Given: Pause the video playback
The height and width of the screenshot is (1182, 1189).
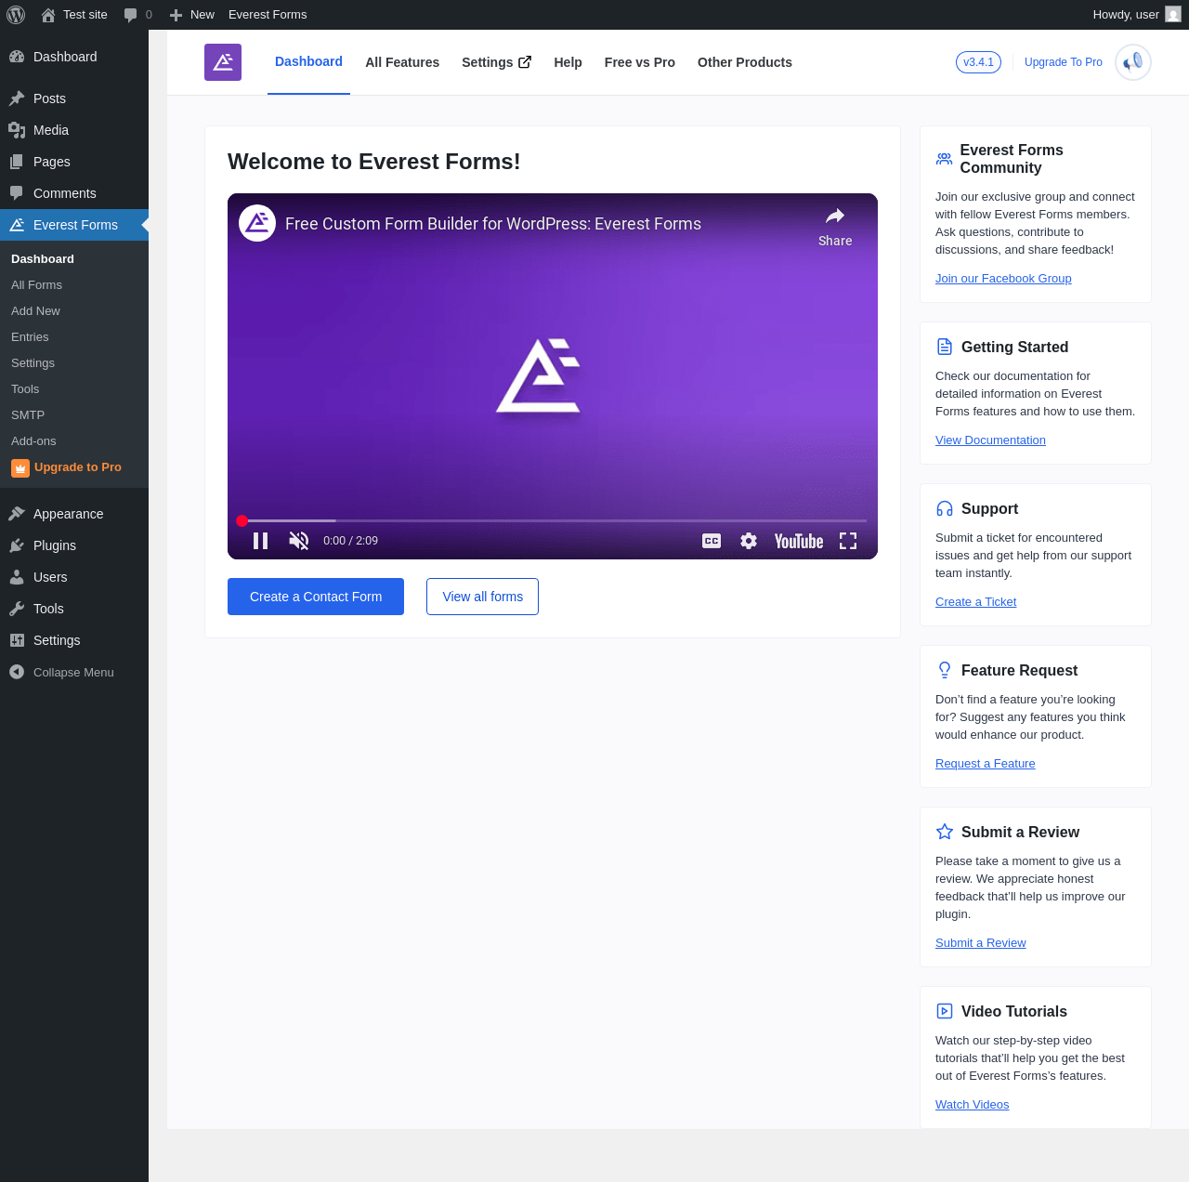Looking at the screenshot, I should point(261,541).
